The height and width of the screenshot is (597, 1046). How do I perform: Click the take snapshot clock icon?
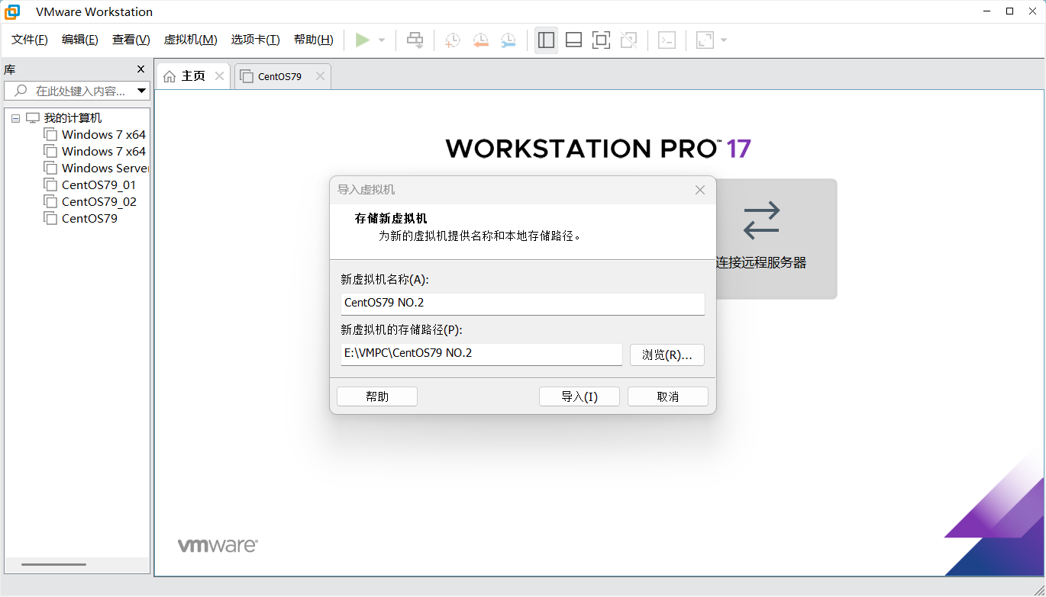click(x=453, y=40)
